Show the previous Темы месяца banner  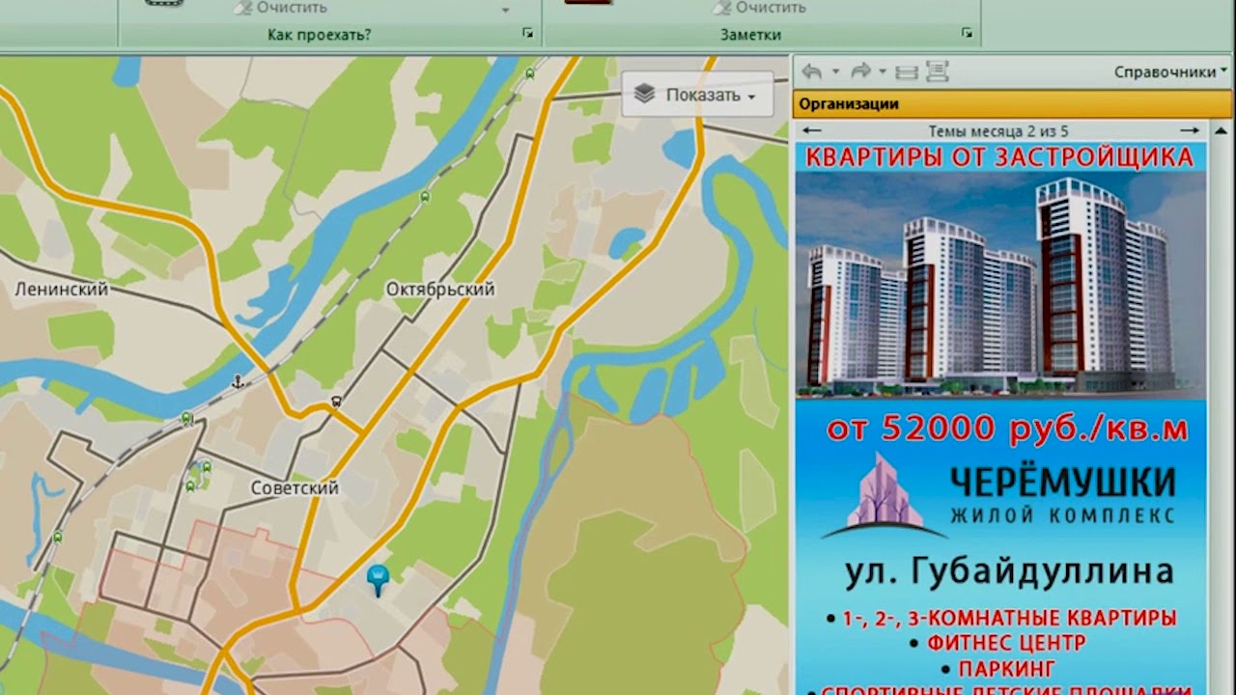pos(812,130)
